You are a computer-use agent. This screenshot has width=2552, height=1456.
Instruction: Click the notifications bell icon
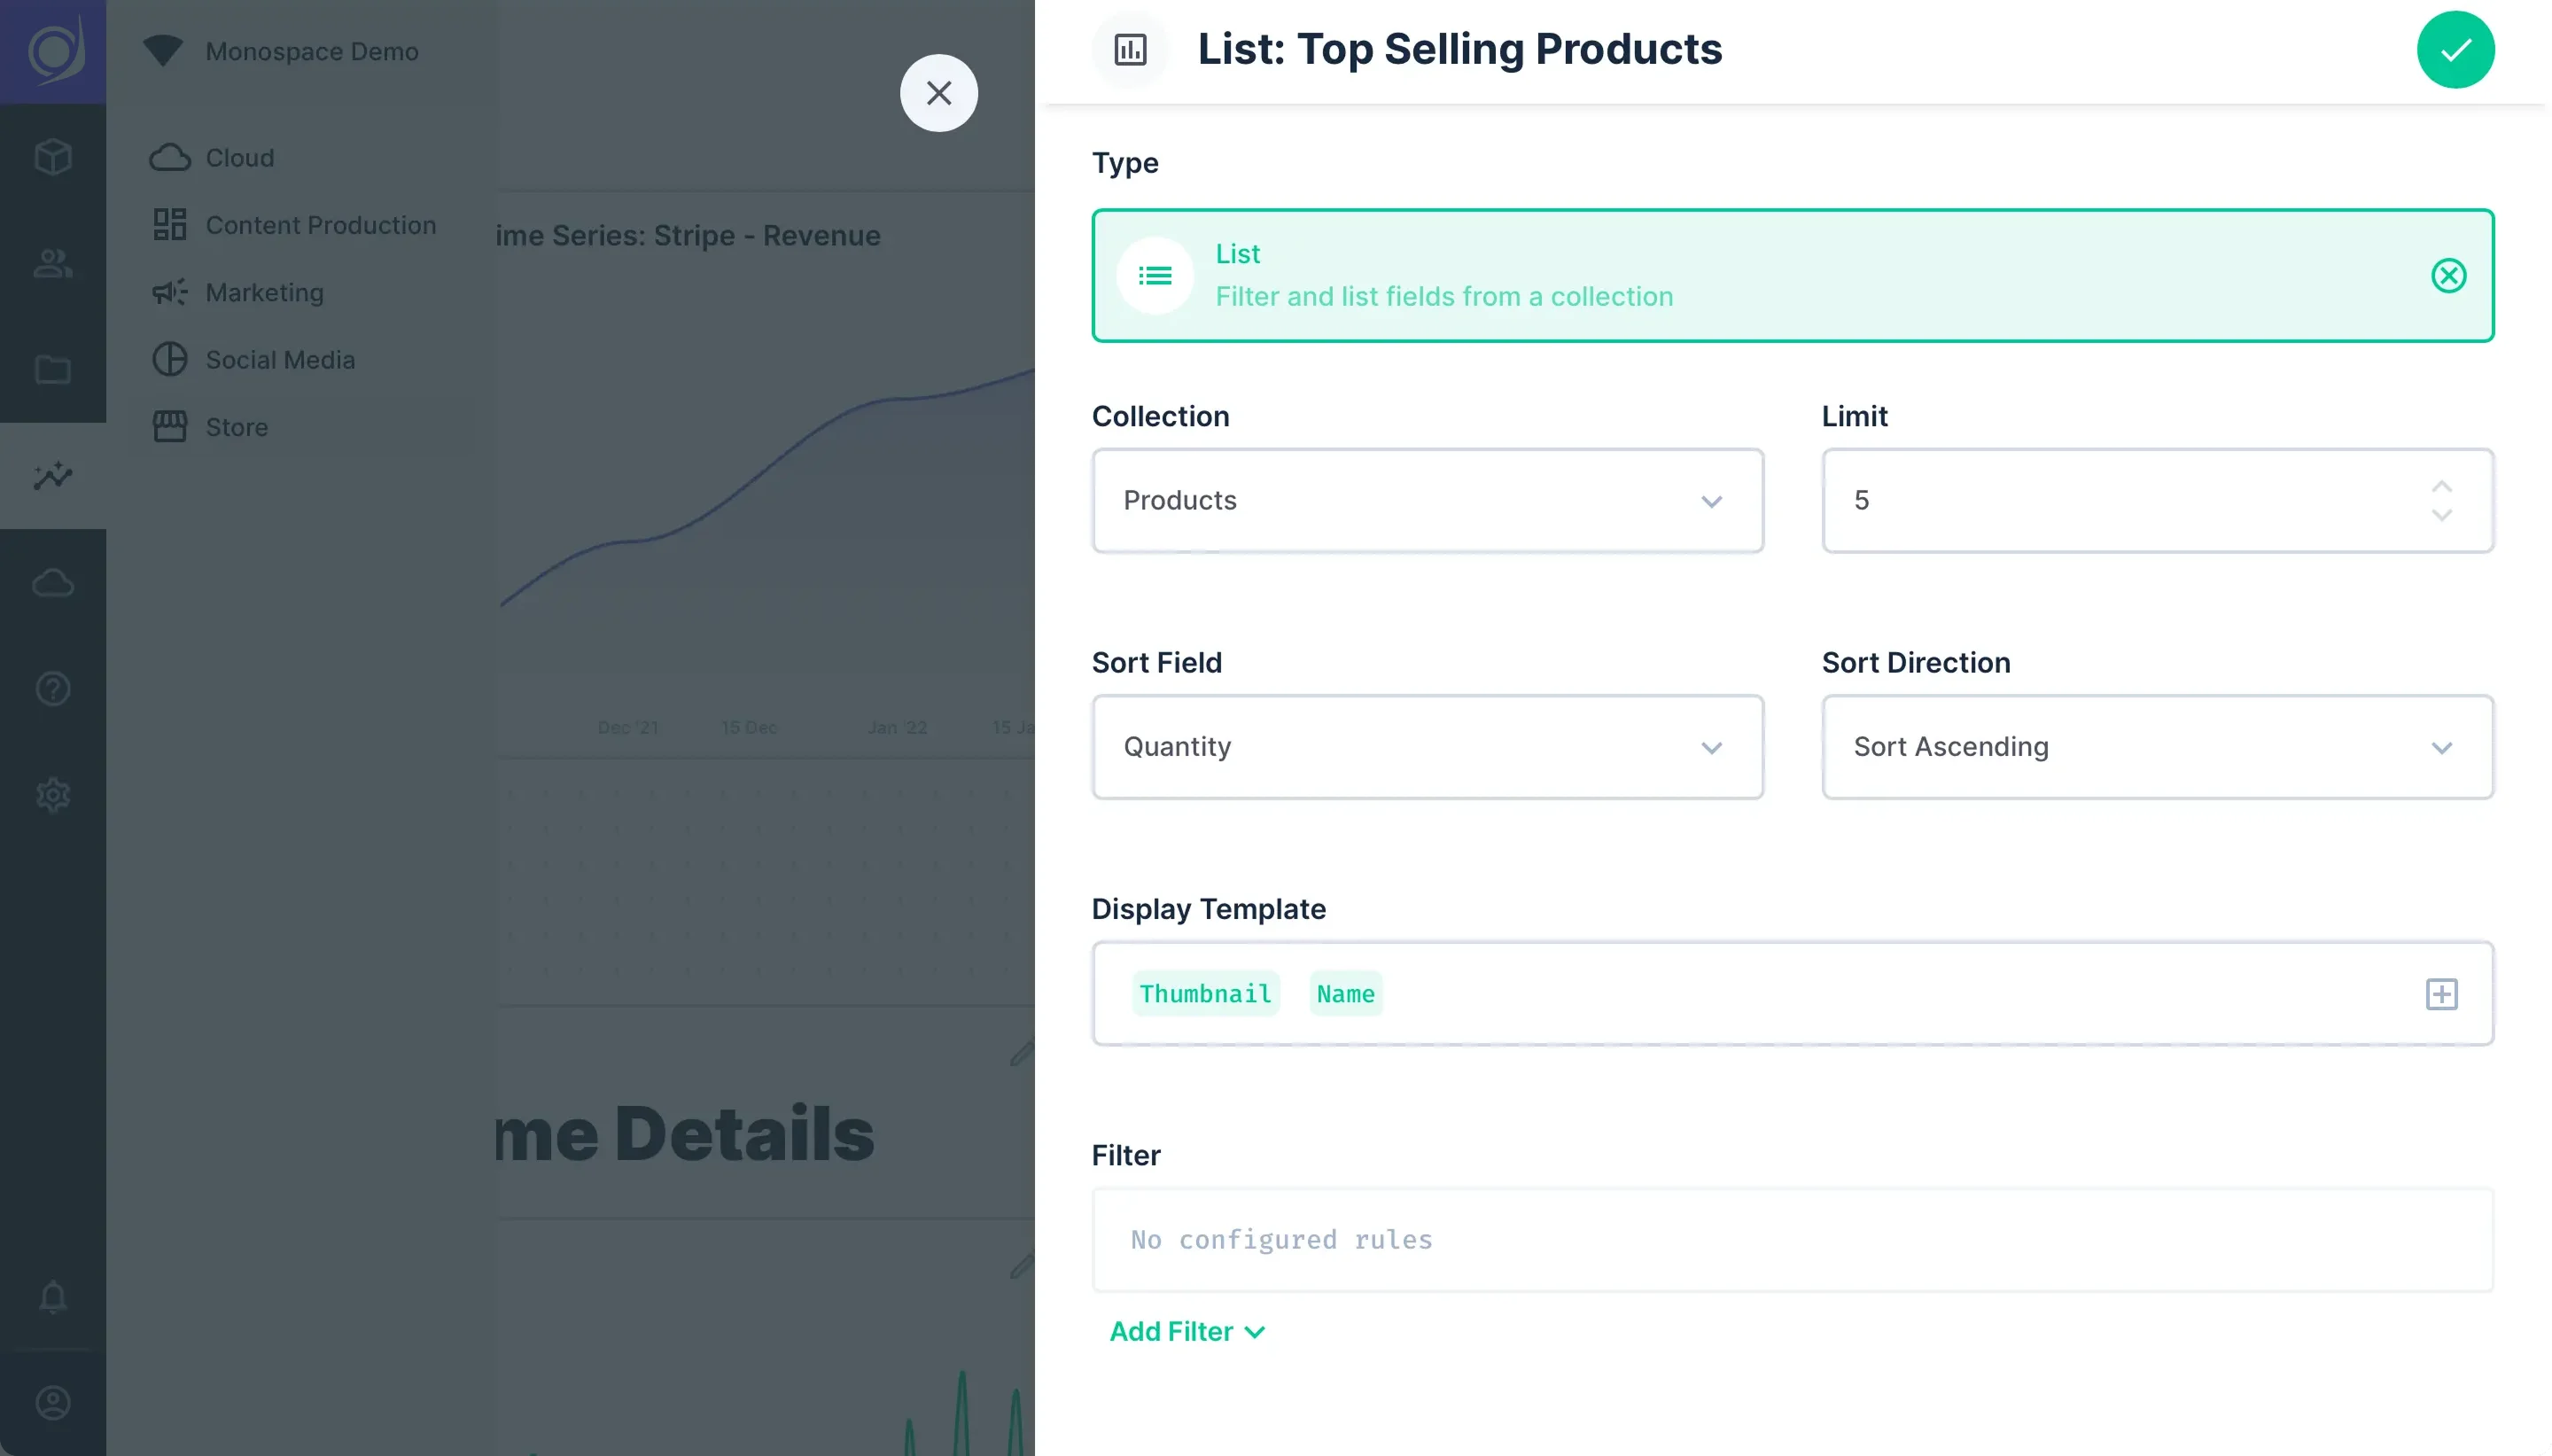pyautogui.click(x=52, y=1297)
